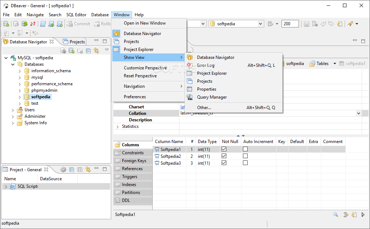370x229 pixels.
Task: Click the gear icon in Project panel toolbar
Action: coord(63,169)
